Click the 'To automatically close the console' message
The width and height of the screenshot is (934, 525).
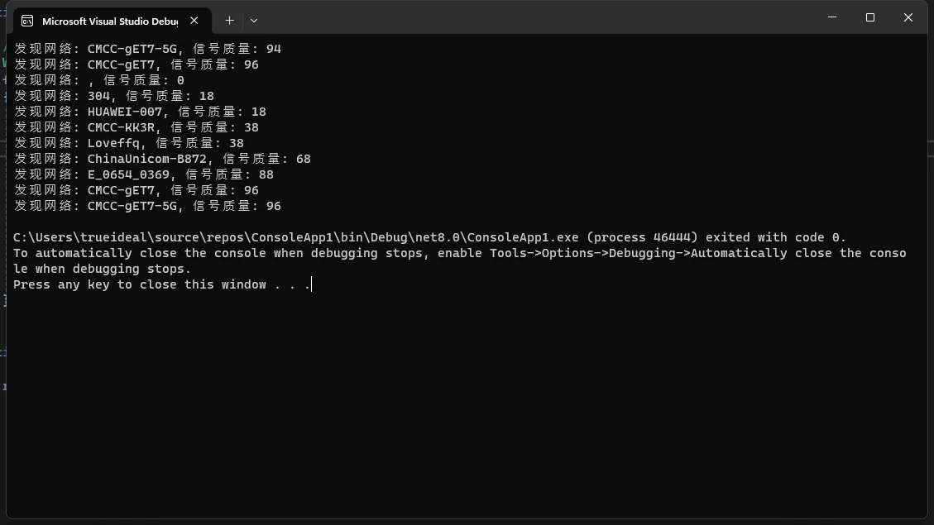pos(459,260)
